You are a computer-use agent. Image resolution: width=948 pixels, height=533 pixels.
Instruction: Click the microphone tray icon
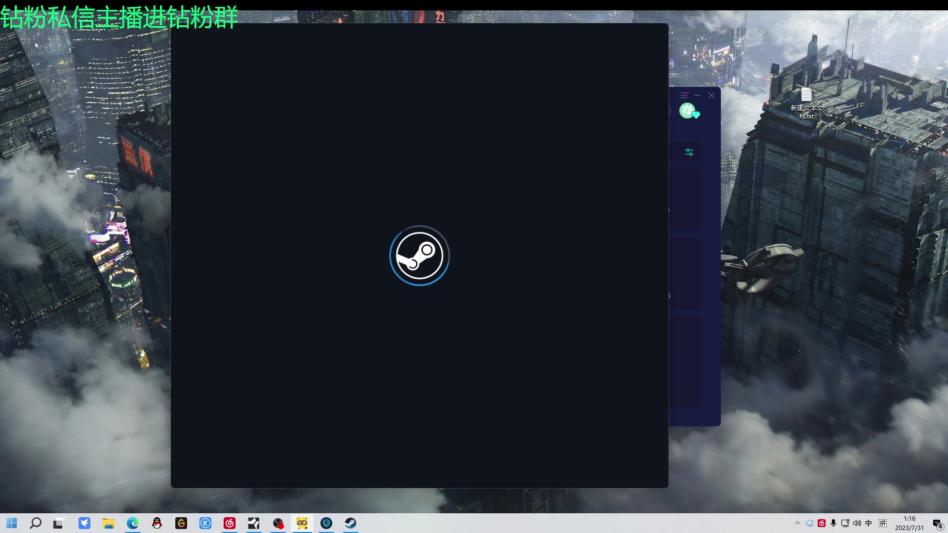(x=833, y=523)
